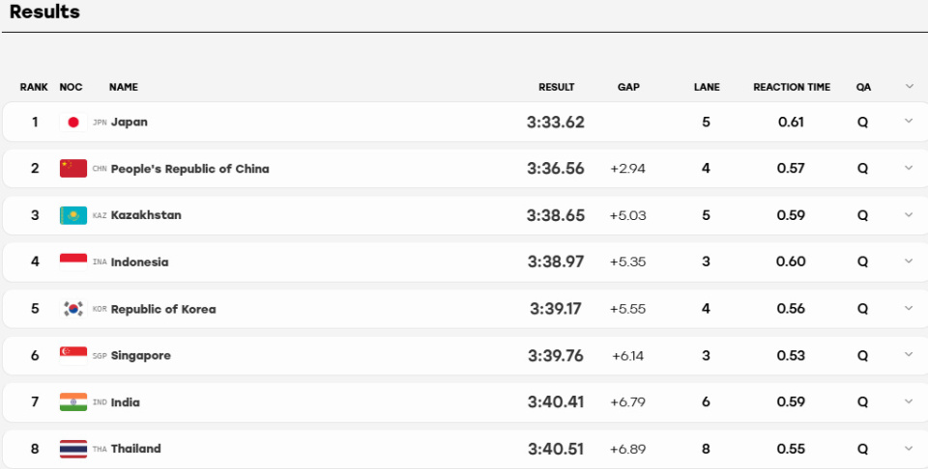Screen dimensions: 928x469
Task: Open the Republic of Korea team name
Action: 163,309
